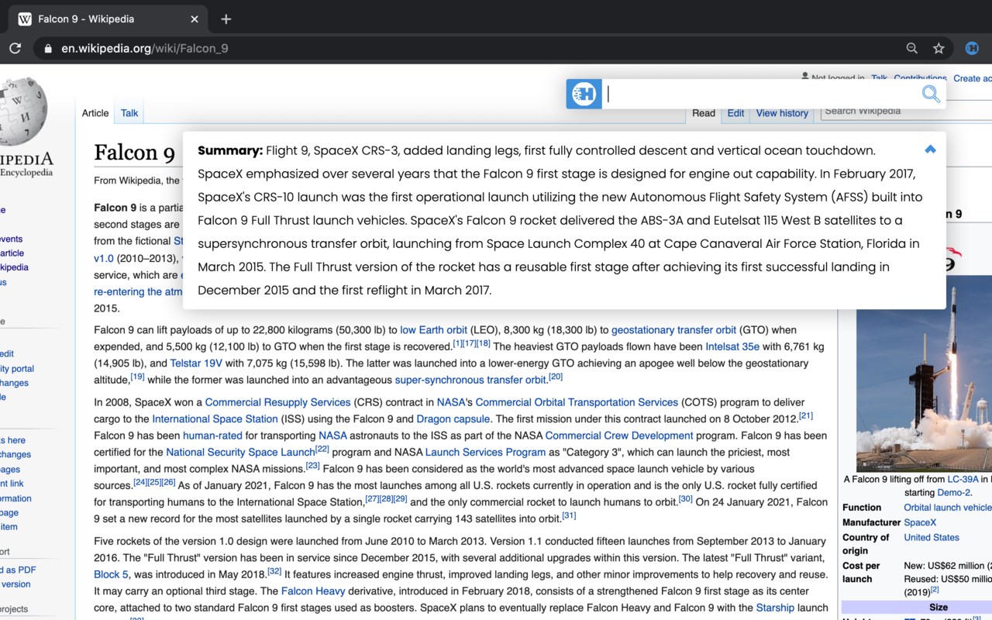Screen dimensions: 992x620
Task: Click citation reference [31]
Action: point(569,515)
